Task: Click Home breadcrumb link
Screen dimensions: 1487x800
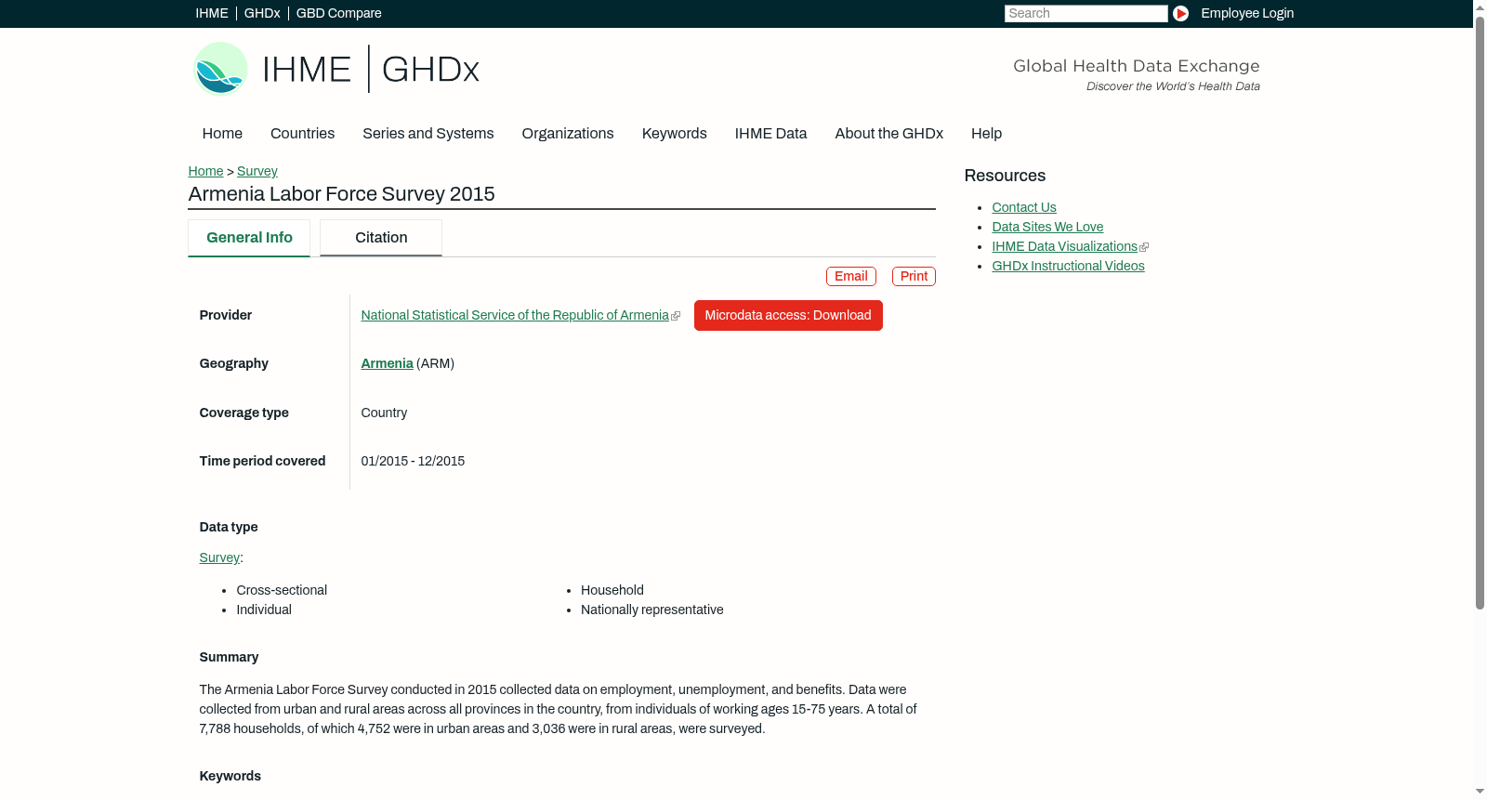Action: pyautogui.click(x=205, y=171)
